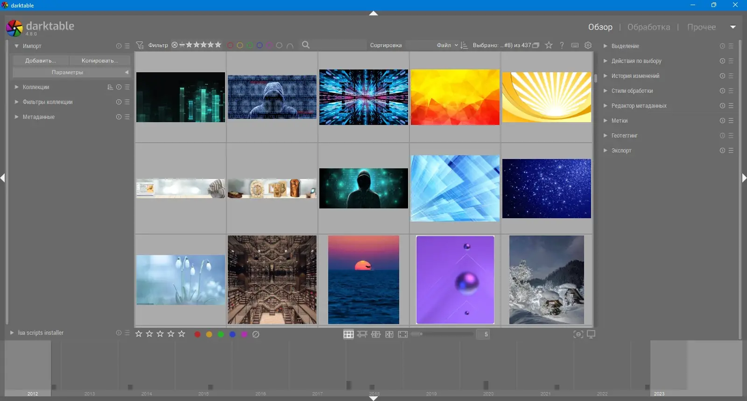Expand the Выделение module

point(605,46)
